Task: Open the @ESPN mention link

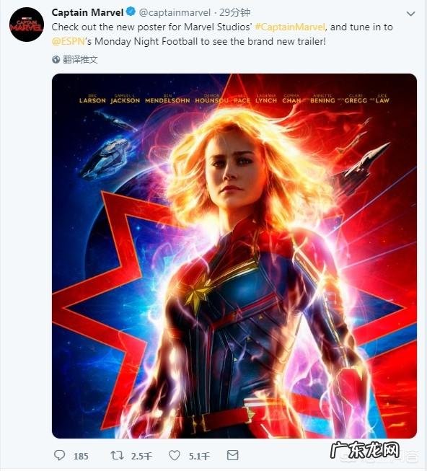Action: [69, 41]
